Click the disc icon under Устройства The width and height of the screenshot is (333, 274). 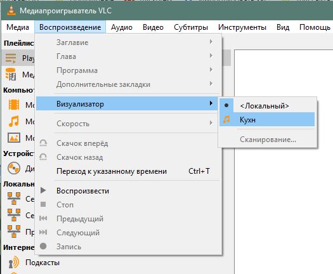tap(14, 168)
